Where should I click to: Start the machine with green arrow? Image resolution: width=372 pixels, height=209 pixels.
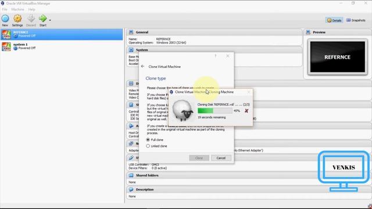(x=42, y=18)
